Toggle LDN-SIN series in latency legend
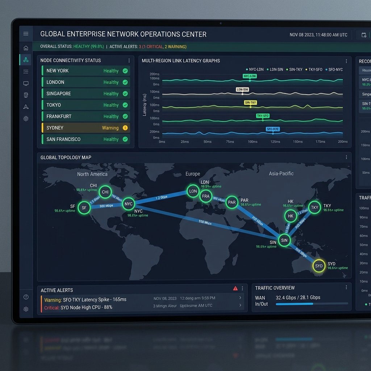 coord(275,70)
